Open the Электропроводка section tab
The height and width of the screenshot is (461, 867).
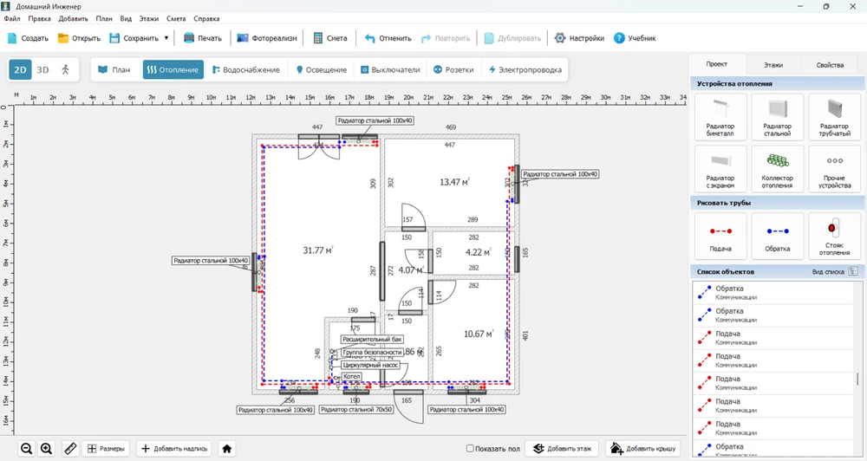coord(525,69)
